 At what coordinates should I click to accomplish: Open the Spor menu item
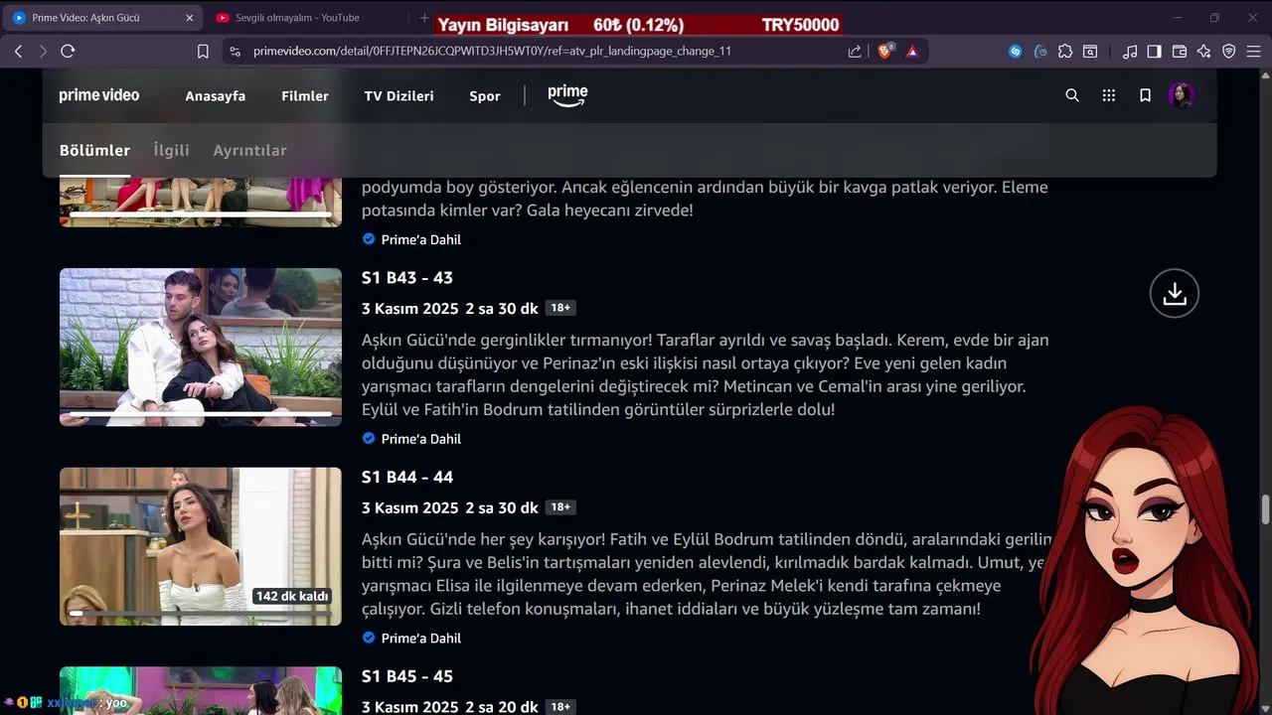tap(485, 95)
